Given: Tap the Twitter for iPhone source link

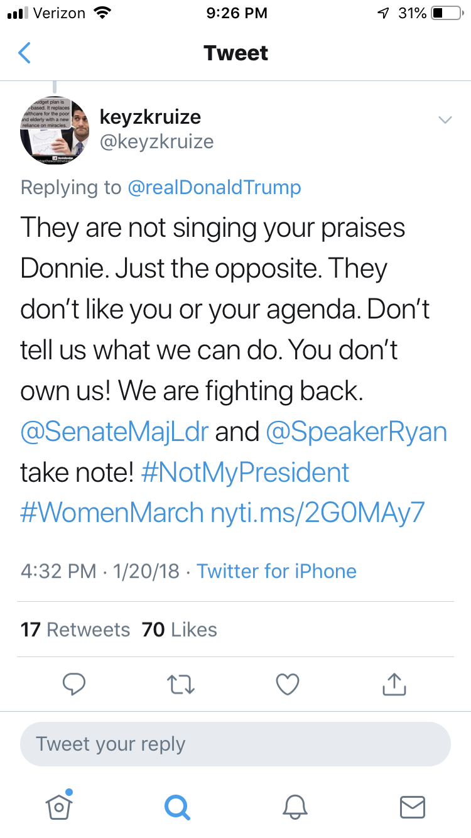Looking at the screenshot, I should [x=276, y=571].
